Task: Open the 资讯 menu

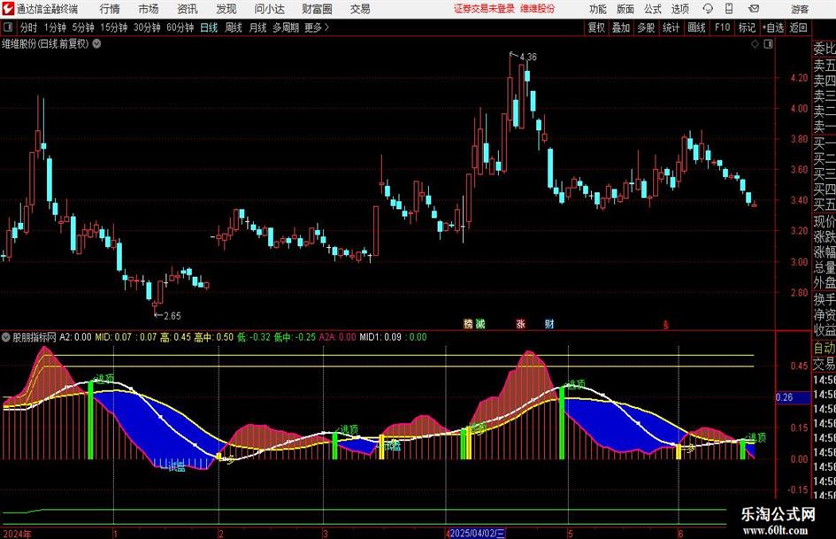Action: point(188,9)
